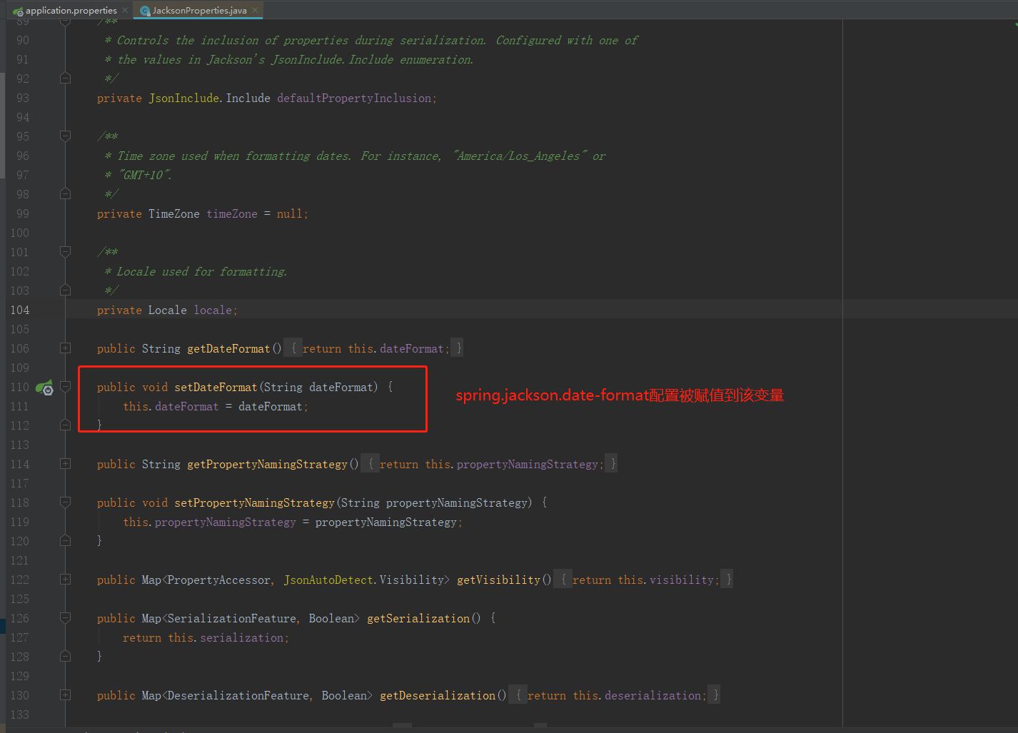Screen dimensions: 1018x733
Task: Click the 'setDateFormat' method name
Action: tap(216, 387)
